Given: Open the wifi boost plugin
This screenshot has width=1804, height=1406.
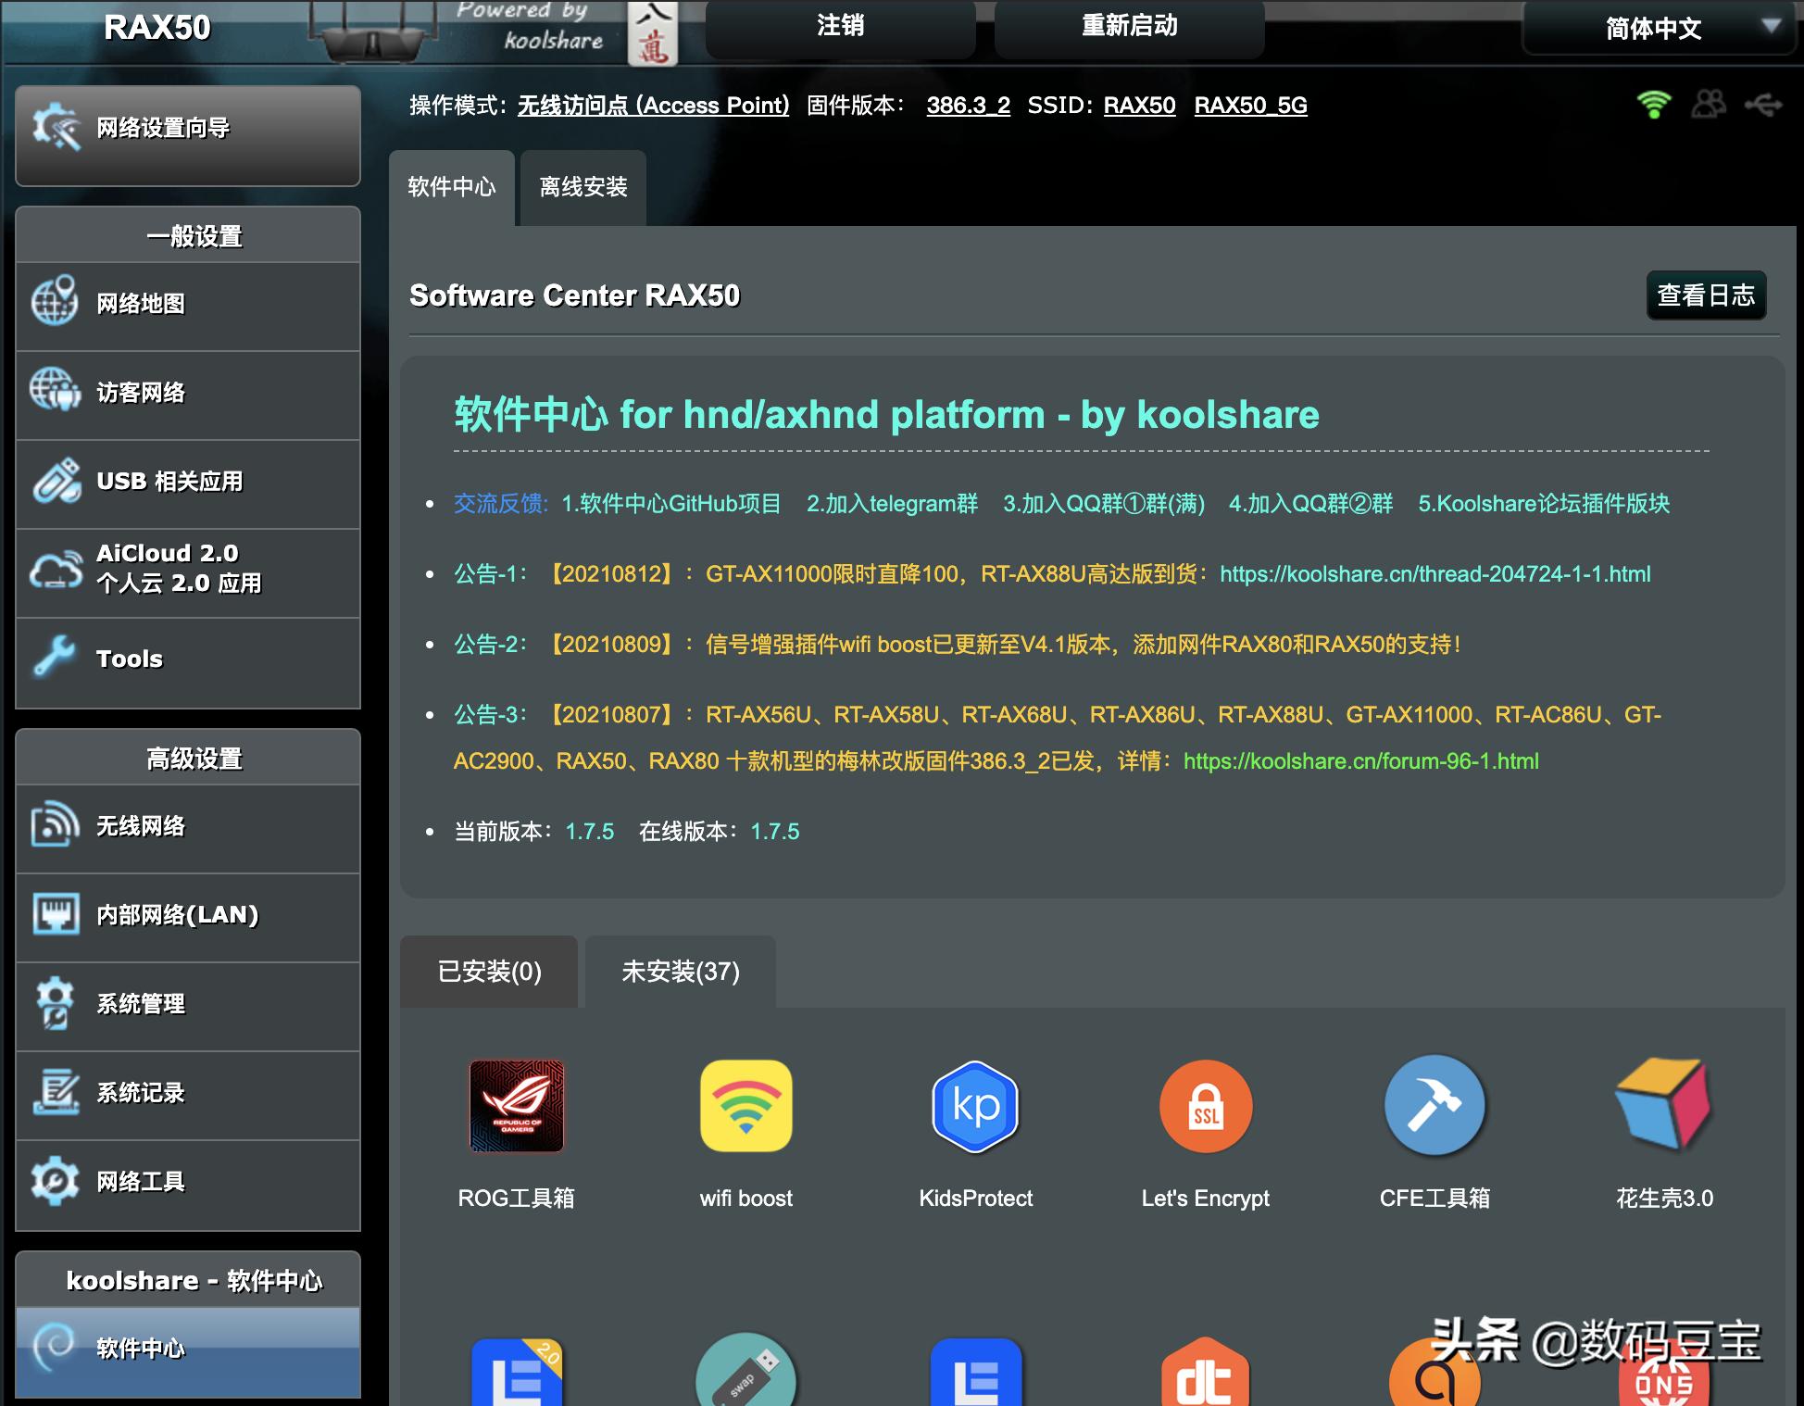Looking at the screenshot, I should [x=745, y=1107].
